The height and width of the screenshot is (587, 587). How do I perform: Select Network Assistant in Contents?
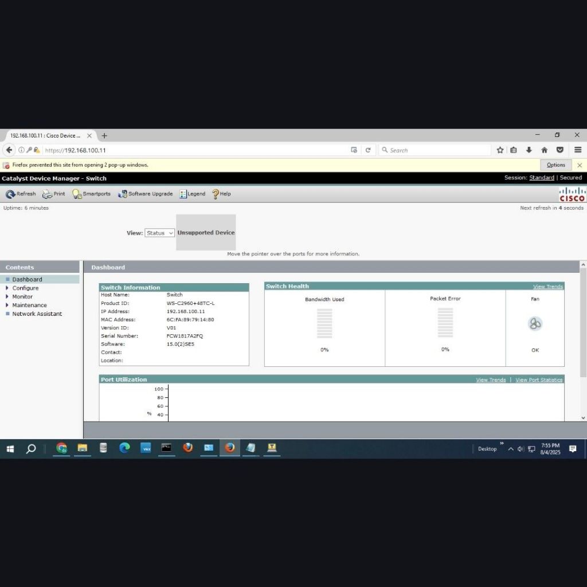pos(37,314)
